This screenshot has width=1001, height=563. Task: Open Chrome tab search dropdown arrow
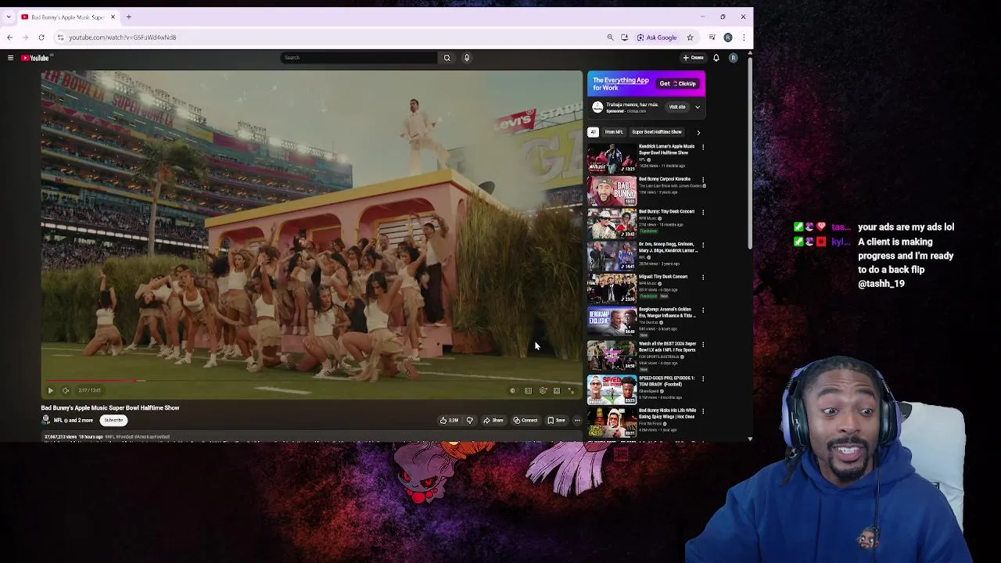(9, 16)
